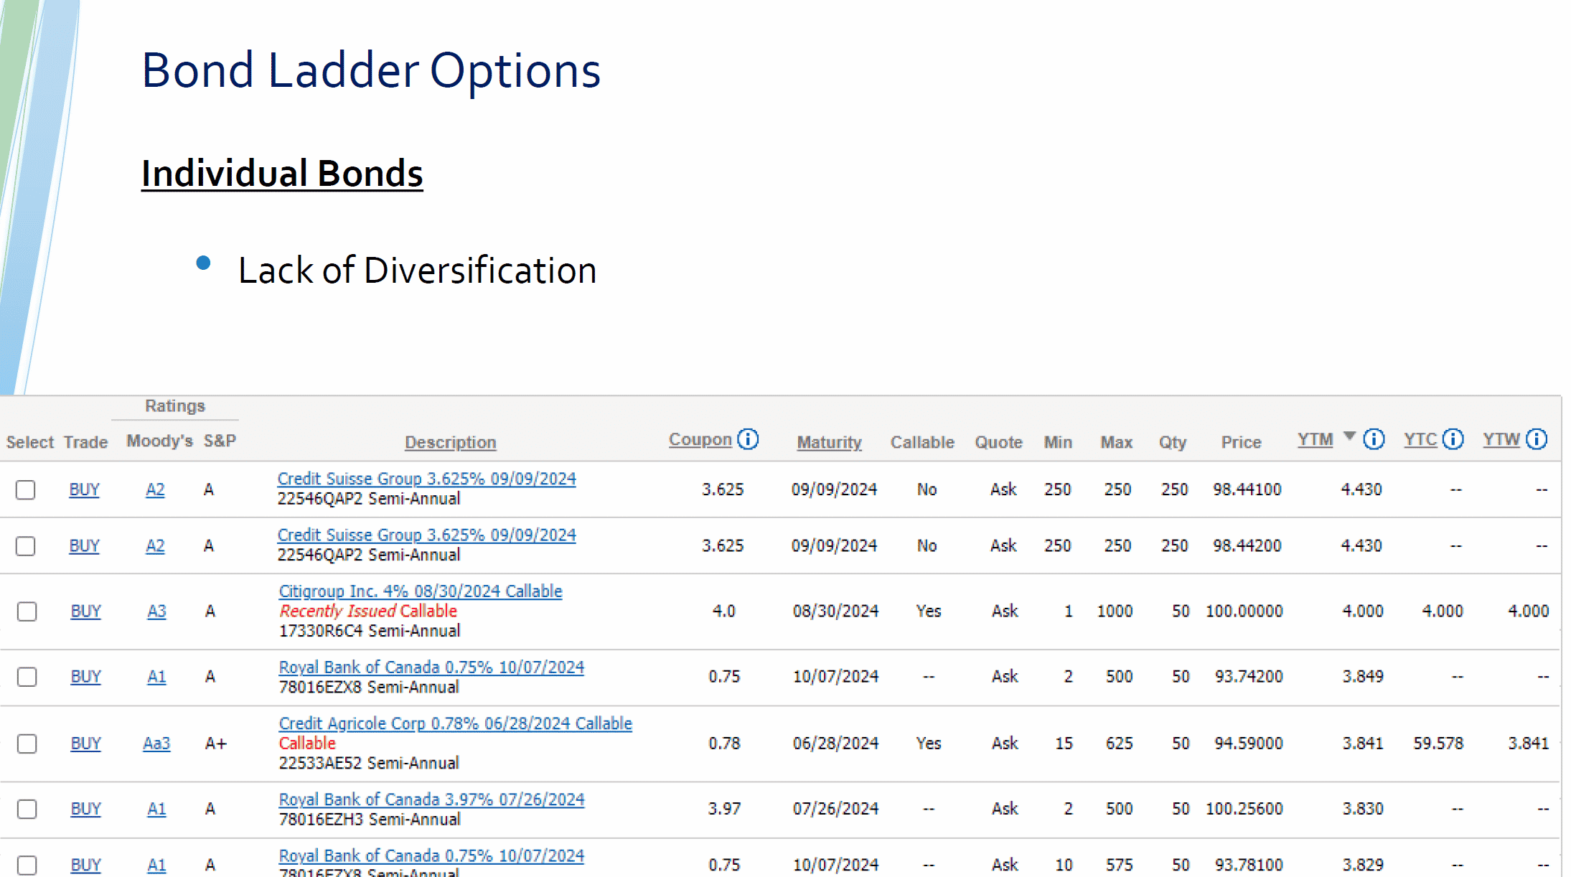Open the YTM info tooltip icon
The height and width of the screenshot is (877, 1571).
click(x=1374, y=438)
